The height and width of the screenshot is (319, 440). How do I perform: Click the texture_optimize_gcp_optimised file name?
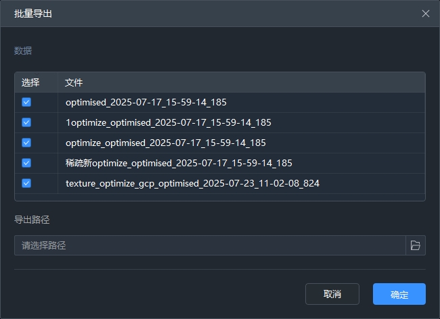(192, 183)
